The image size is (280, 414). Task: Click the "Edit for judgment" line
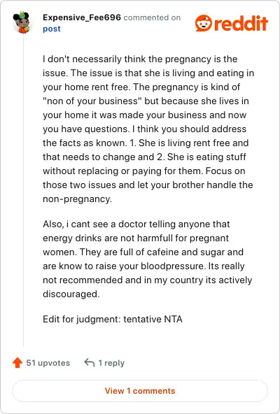tap(113, 319)
